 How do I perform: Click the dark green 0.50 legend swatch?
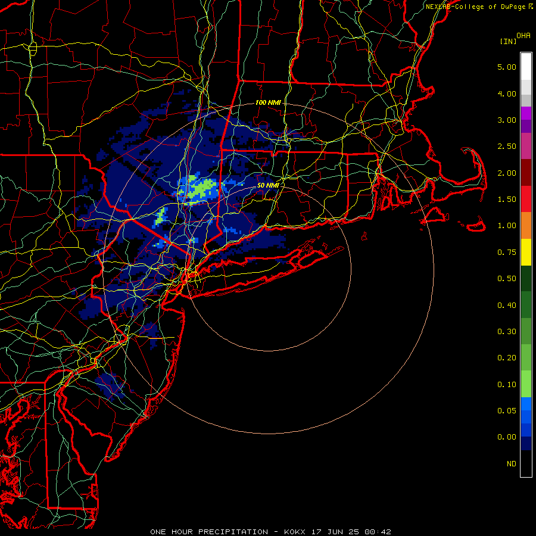click(x=526, y=278)
